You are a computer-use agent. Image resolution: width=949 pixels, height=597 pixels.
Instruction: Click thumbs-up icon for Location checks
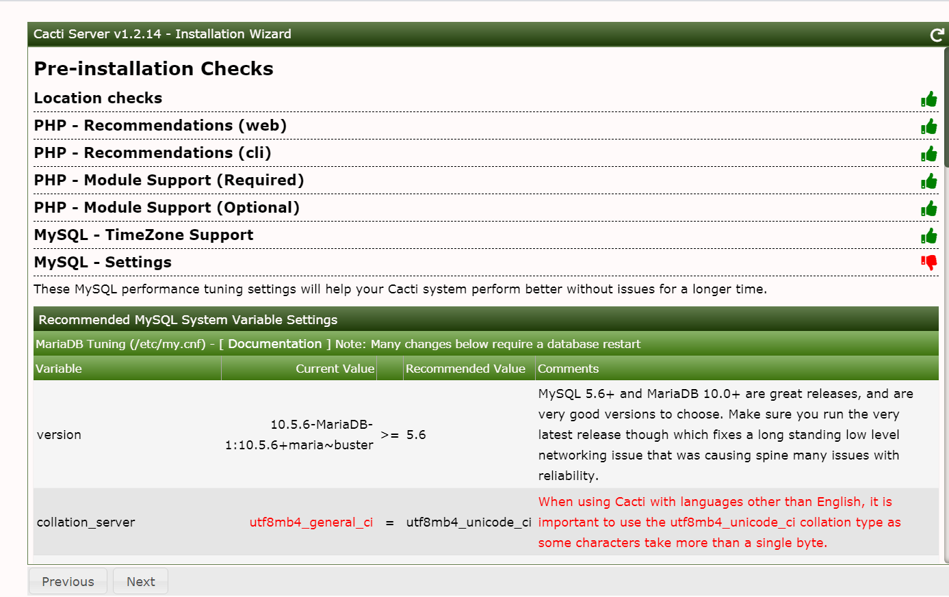[x=929, y=99]
